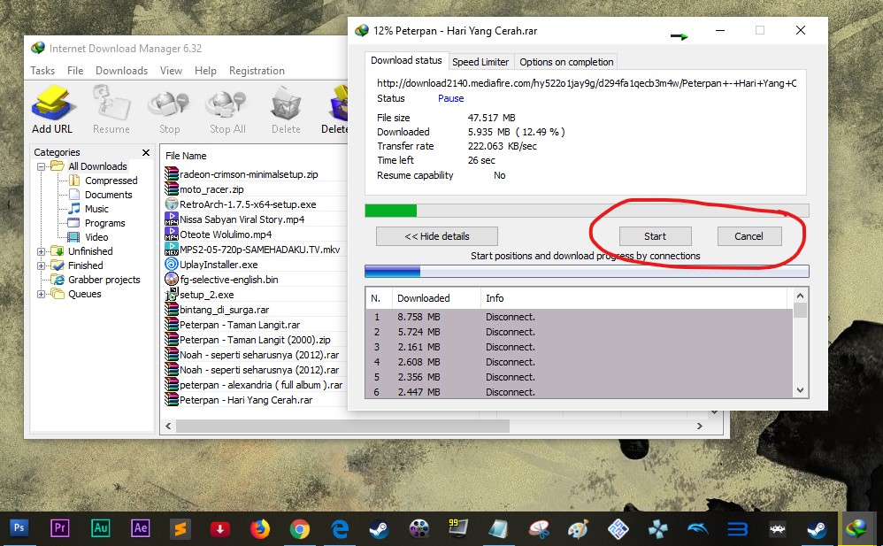Click the film reel icon in the taskbar

[419, 529]
